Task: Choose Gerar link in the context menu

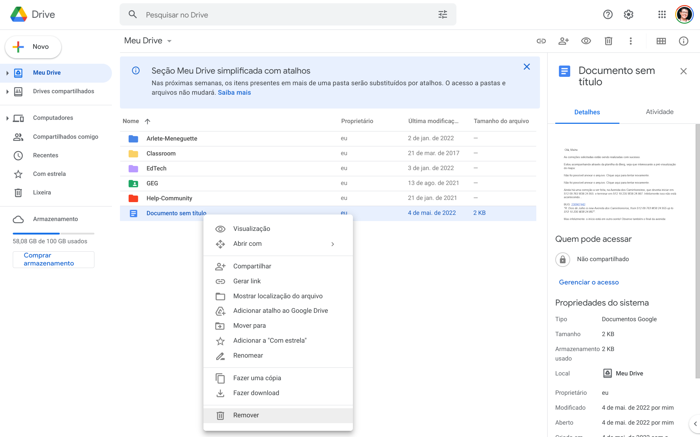Action: [x=278, y=281]
